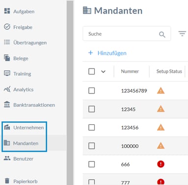This screenshot has width=188, height=185.
Task: Expand the selection dropdown chevron in header
Action: 103,71
